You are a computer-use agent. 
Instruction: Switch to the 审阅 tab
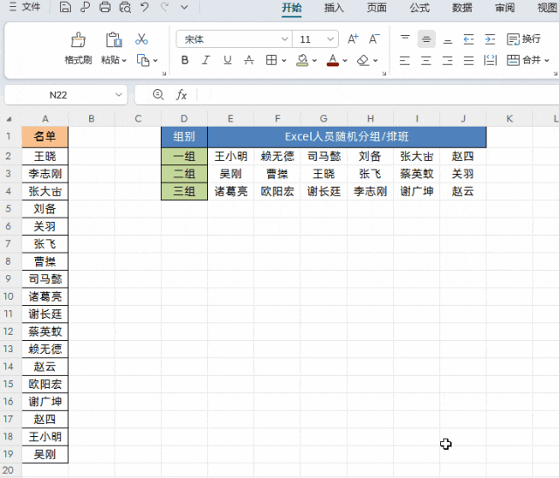[x=505, y=8]
